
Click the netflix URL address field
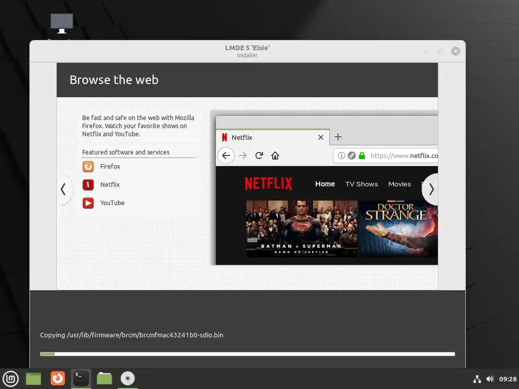386,155
